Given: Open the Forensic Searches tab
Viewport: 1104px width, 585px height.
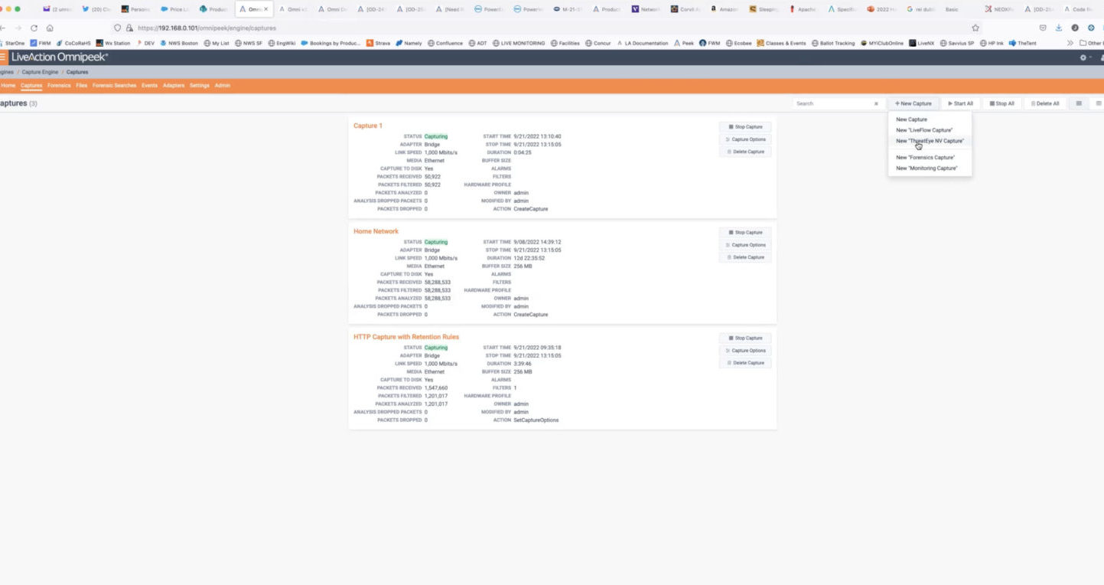Looking at the screenshot, I should [114, 86].
